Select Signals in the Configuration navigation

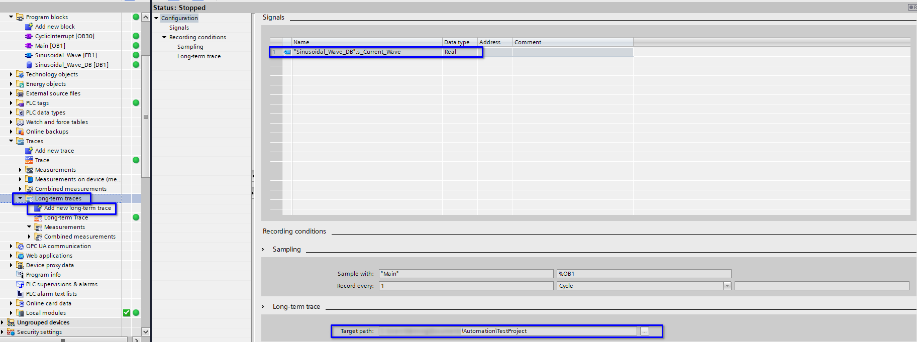click(179, 28)
